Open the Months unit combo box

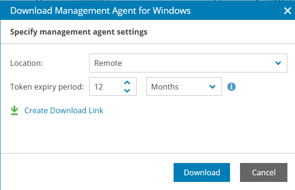pyautogui.click(x=184, y=86)
